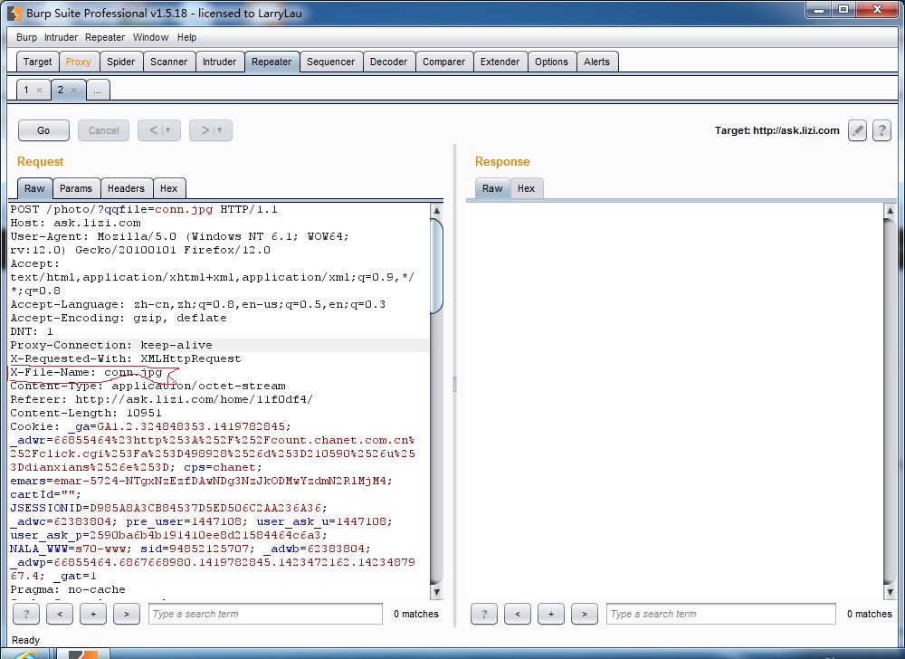Click the Request search help question button

(26, 614)
